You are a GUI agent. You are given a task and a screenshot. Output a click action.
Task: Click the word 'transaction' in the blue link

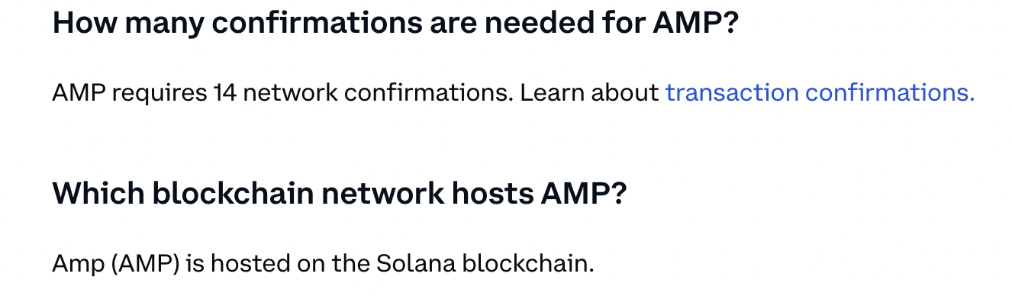click(732, 93)
